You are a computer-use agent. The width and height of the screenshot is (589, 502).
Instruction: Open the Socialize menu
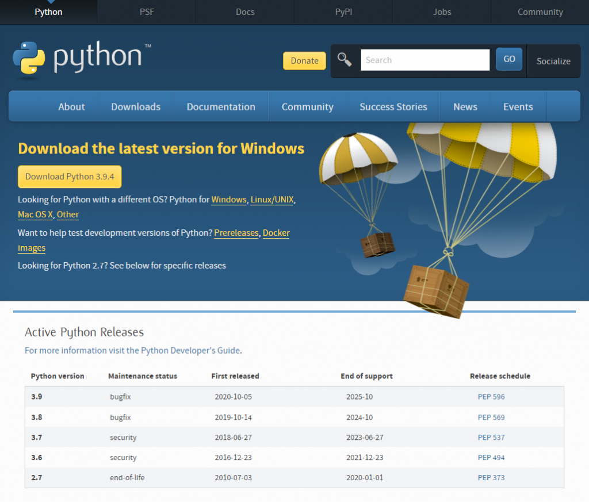click(x=553, y=61)
